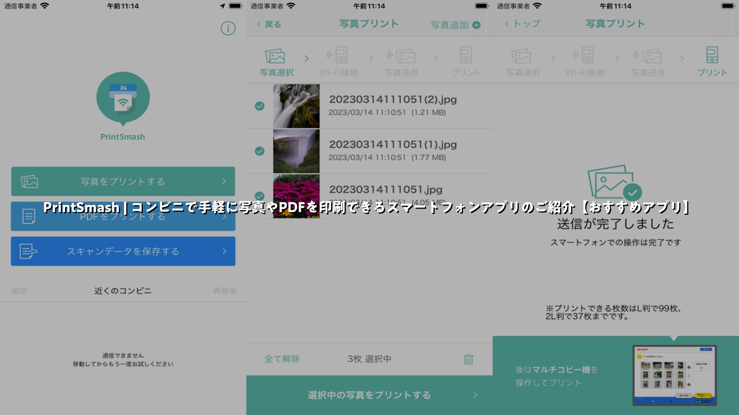The width and height of the screenshot is (739, 415).
Task: Expand chevron on スキャンデータを保存する row
Action: click(224, 251)
